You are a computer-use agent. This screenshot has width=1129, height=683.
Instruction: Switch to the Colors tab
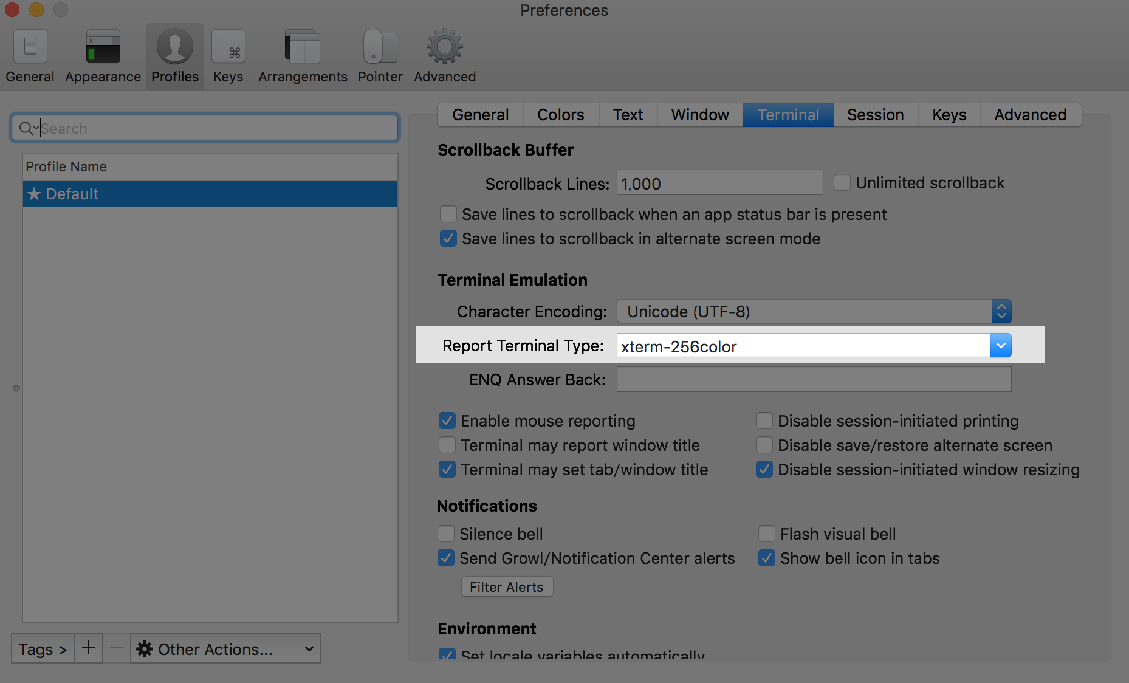[560, 115]
